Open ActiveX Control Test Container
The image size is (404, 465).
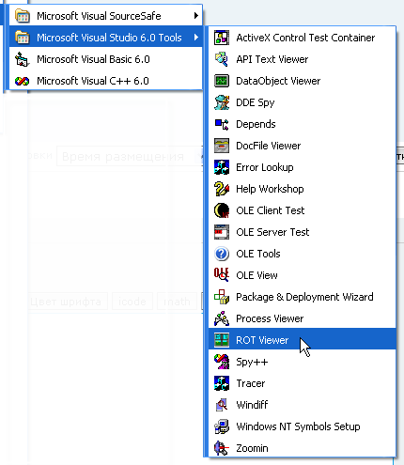coord(303,38)
